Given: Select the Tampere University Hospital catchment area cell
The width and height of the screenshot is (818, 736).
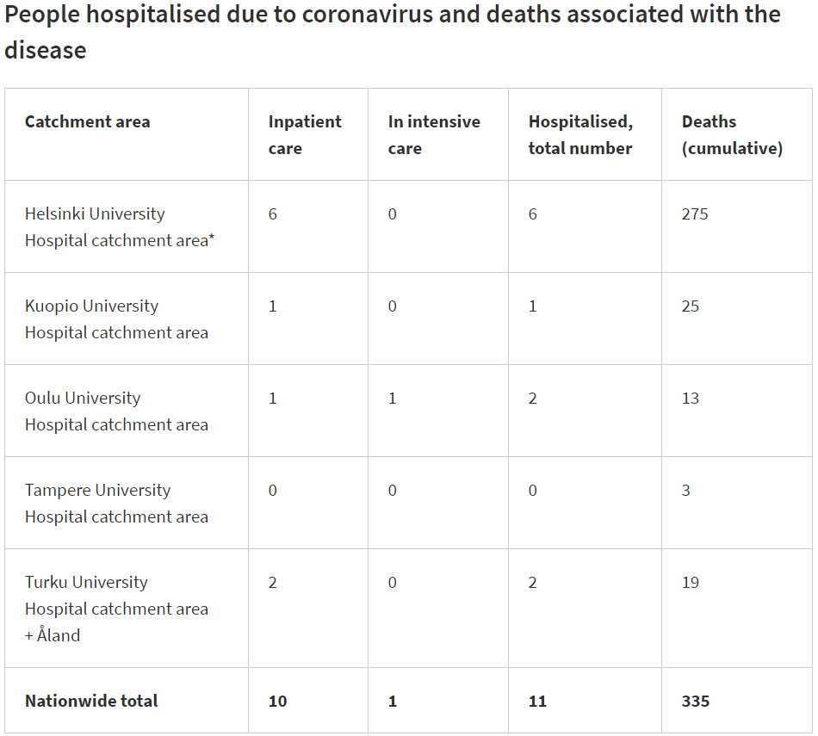Looking at the screenshot, I should 116,503.
